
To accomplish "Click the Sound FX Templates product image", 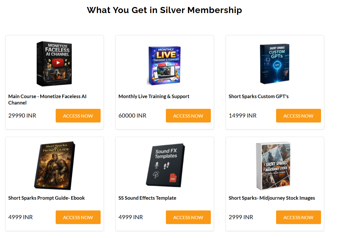I will click(x=165, y=166).
